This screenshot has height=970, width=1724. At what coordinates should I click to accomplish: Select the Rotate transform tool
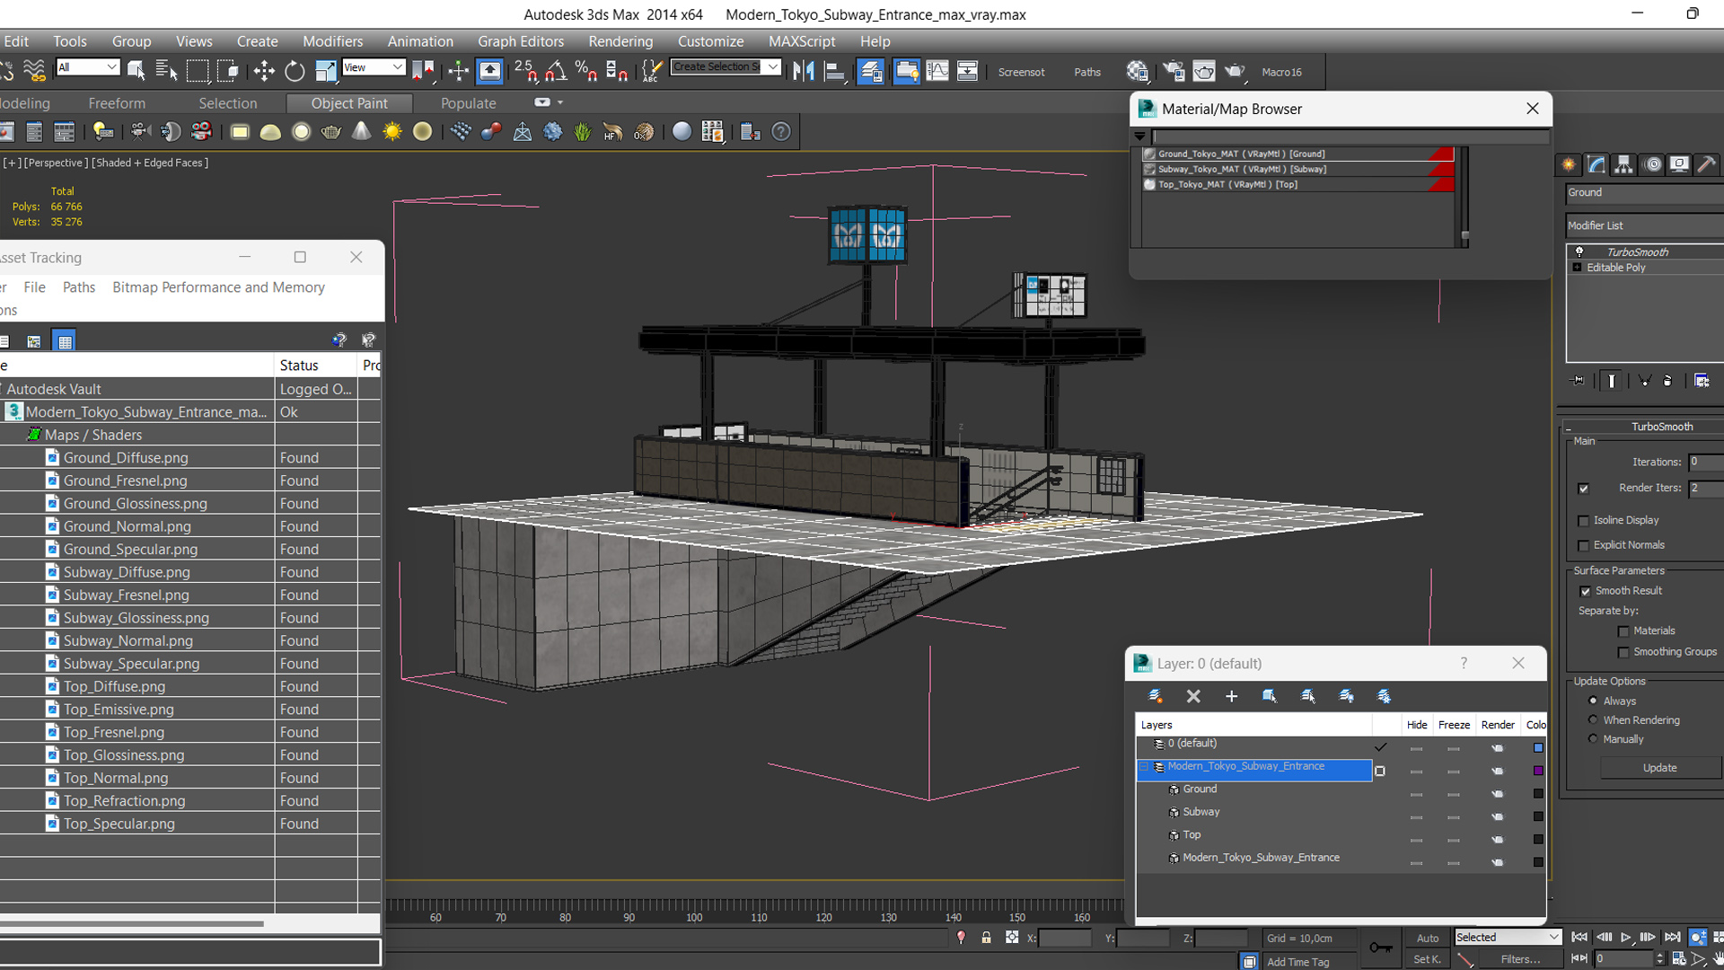[x=295, y=71]
